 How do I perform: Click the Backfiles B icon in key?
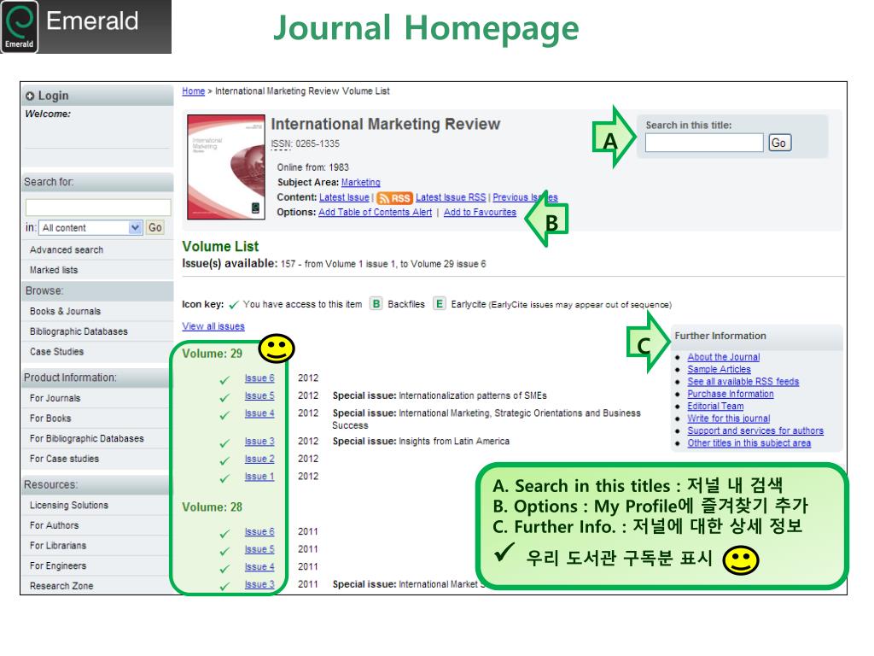376,304
